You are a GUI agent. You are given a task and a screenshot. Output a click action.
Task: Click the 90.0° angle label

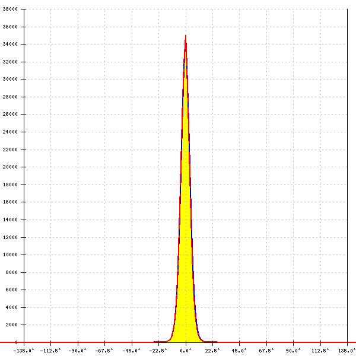click(293, 351)
